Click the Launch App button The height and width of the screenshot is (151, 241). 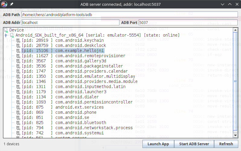pyautogui.click(x=158, y=144)
